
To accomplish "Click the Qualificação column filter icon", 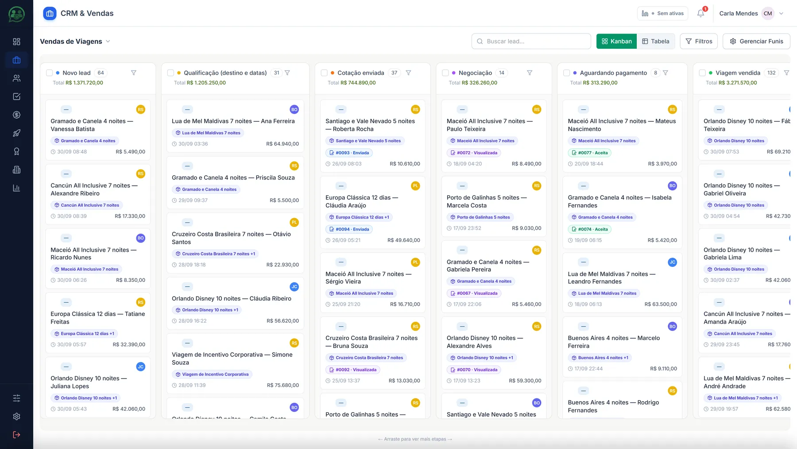I will 287,73.
